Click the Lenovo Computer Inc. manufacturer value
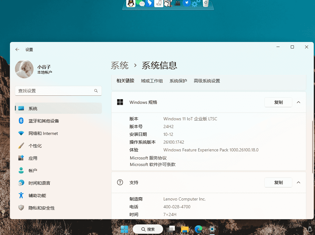The image size is (315, 235). [185, 199]
